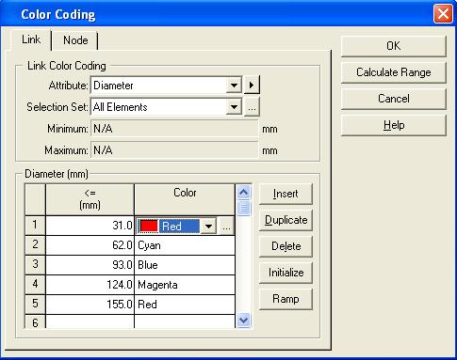The image size is (457, 360).
Task: Click the table scrollbar up arrow
Action: click(x=244, y=192)
